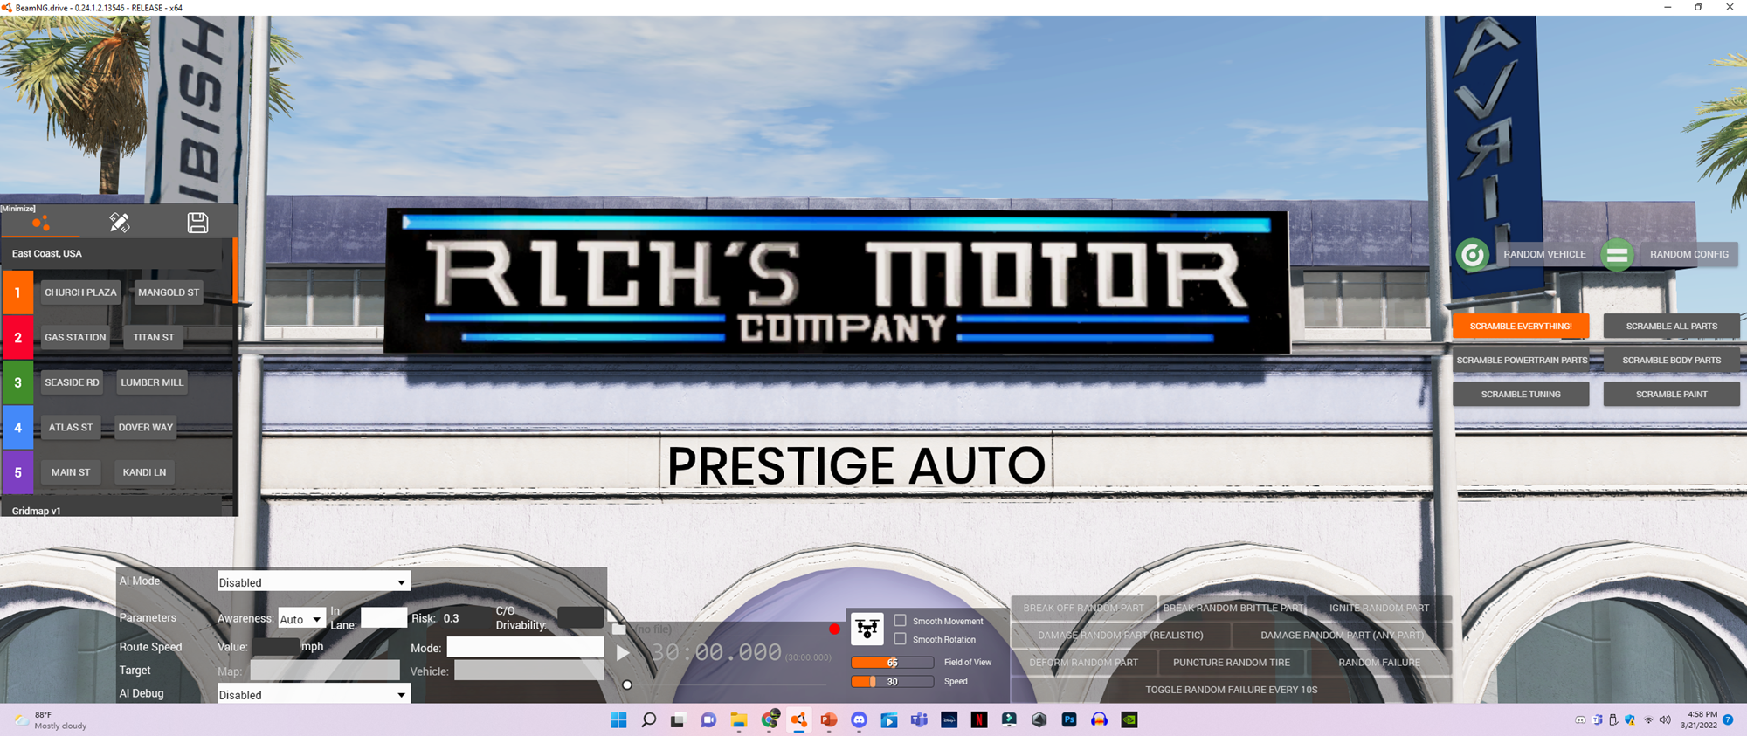1747x736 pixels.
Task: Click the Target Map field
Action: click(x=325, y=671)
